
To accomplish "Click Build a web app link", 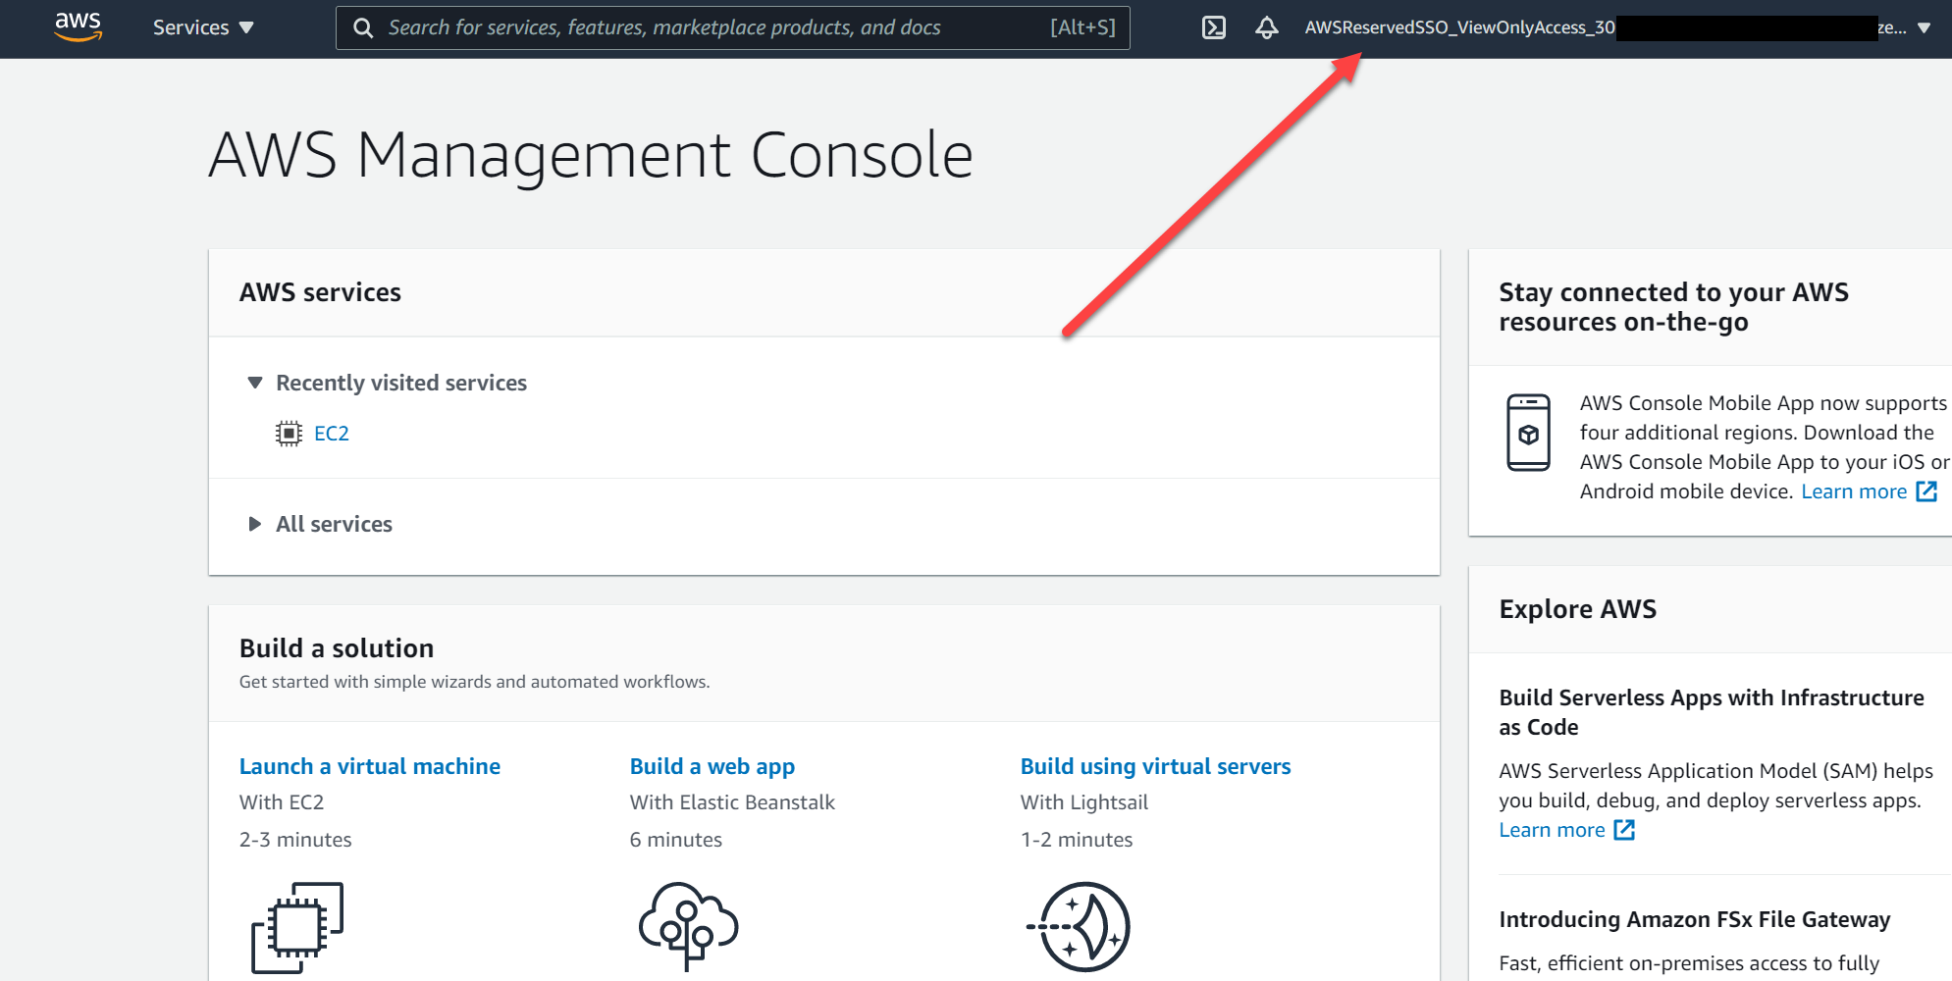I will click(712, 766).
